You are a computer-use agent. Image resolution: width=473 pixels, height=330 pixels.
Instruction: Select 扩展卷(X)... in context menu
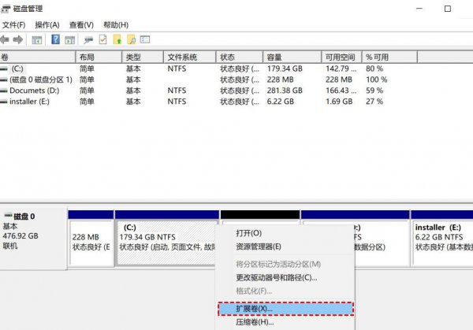coord(285,309)
